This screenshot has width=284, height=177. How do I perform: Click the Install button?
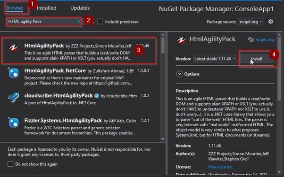[x=257, y=59]
